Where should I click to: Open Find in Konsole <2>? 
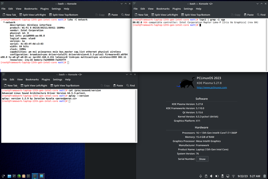[x=261, y=15]
